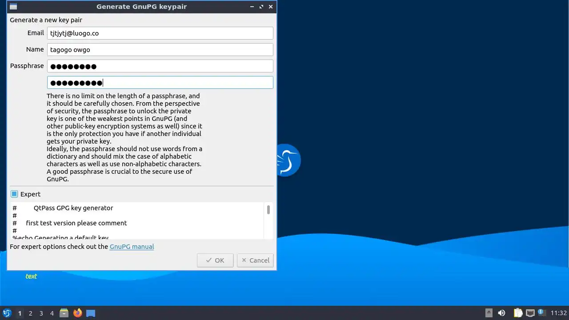Launch the file manager from the taskbar
This screenshot has width=569, height=320.
(x=64, y=313)
